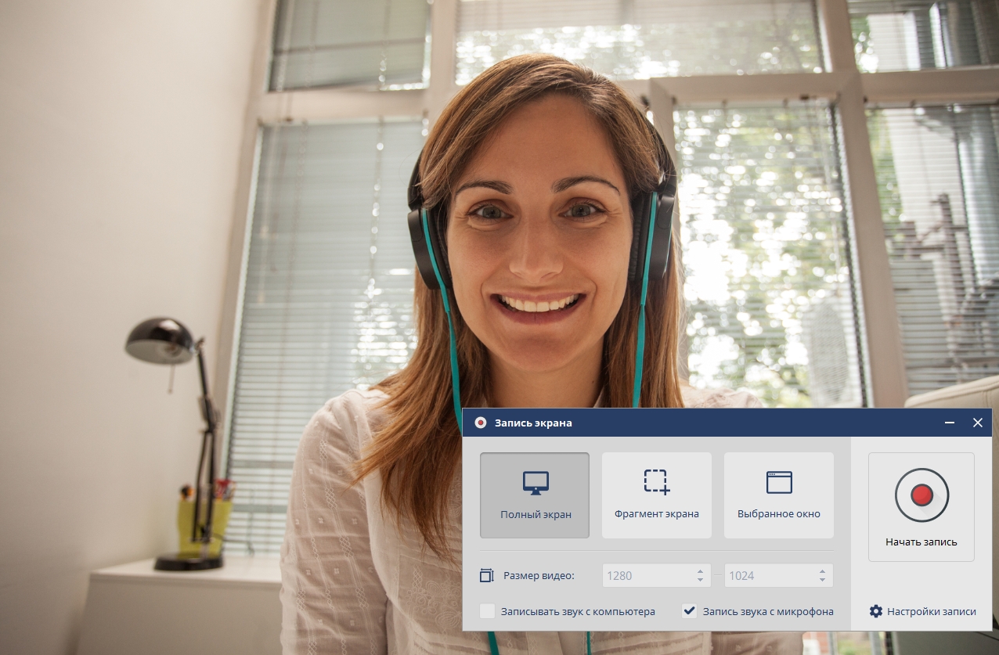Close the Запись экрана window
999x655 pixels.
[x=978, y=423]
